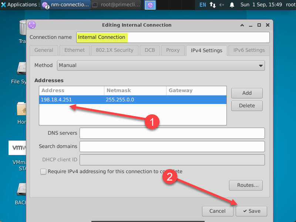This screenshot has width=296, height=222.
Task: Click the Delete address button
Action: tap(247, 106)
